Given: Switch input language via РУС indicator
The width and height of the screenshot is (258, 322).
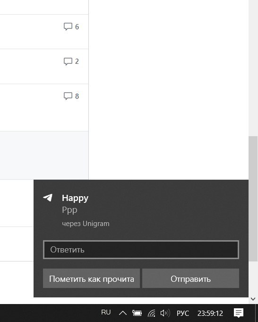Looking at the screenshot, I should [x=183, y=313].
